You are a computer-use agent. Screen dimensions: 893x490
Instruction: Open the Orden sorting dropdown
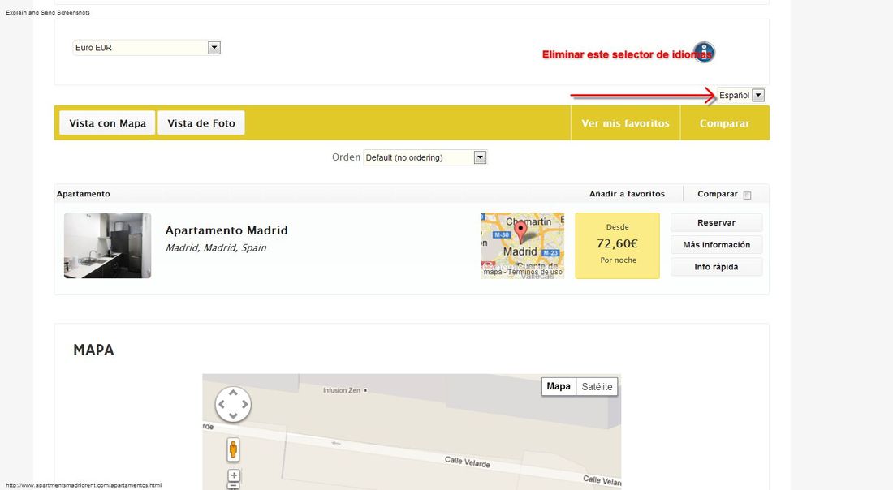[x=425, y=157]
